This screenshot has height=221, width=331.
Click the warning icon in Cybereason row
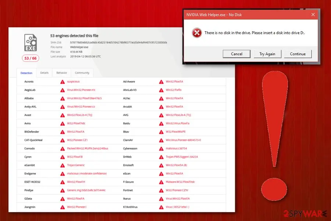161,149
